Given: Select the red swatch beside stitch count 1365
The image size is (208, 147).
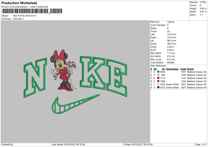Looking at the screenshot, I should pyautogui.click(x=158, y=81).
